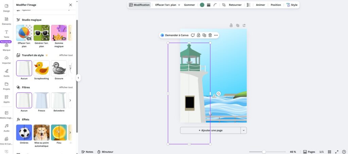Image resolution: width=348 pixels, height=154 pixels.
Task: Open the transparency checkerboard icon
Action: coord(249,5)
